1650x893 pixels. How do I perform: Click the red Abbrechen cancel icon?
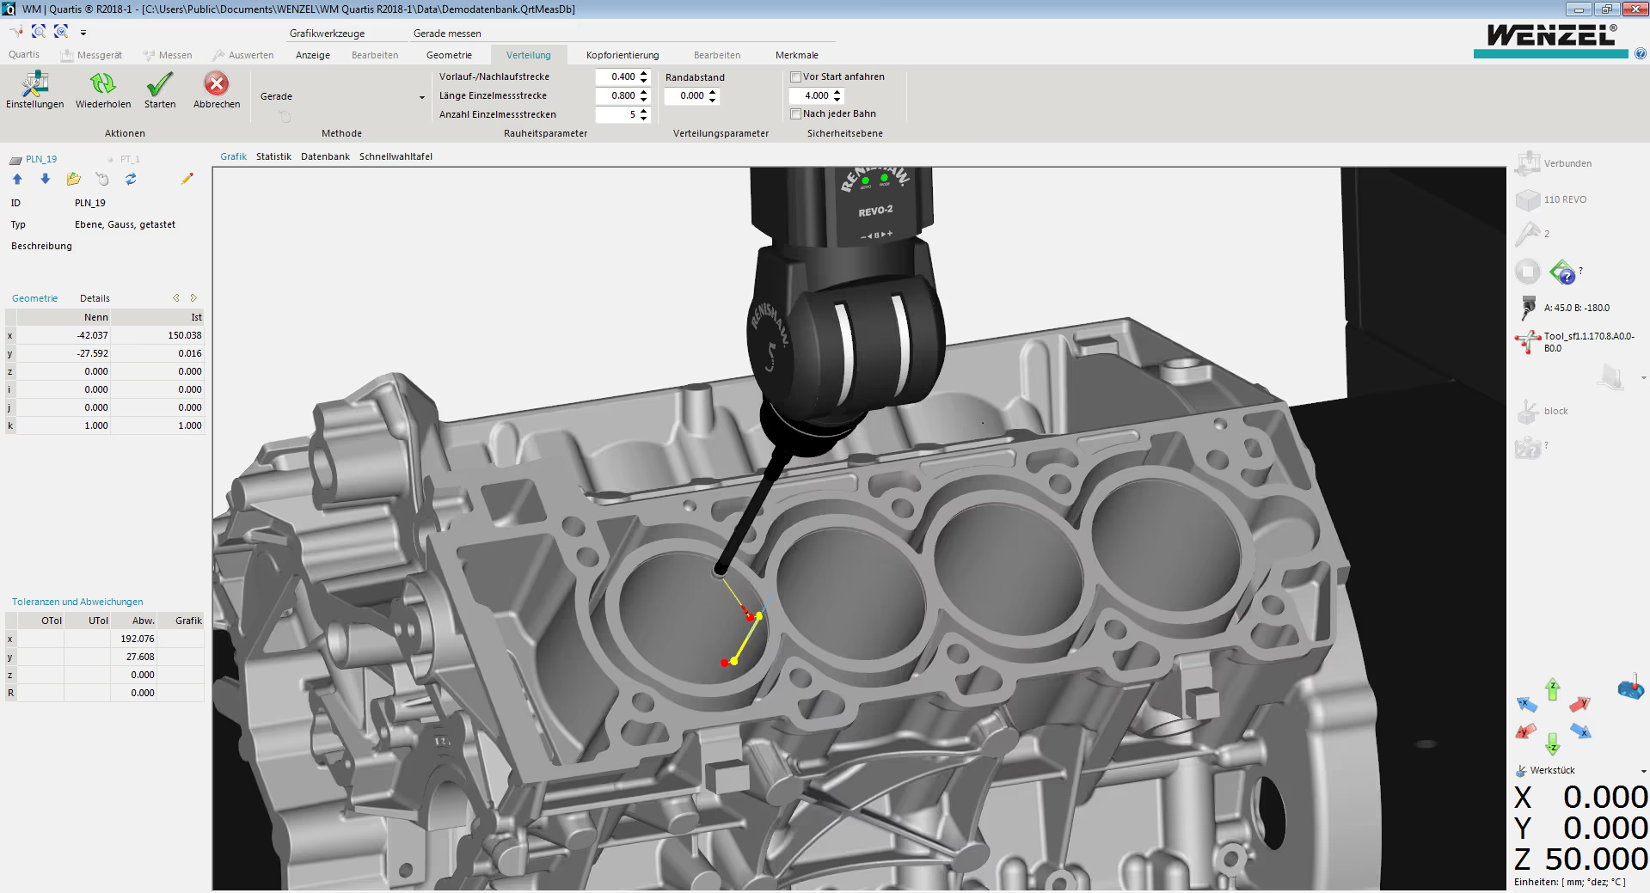click(216, 84)
